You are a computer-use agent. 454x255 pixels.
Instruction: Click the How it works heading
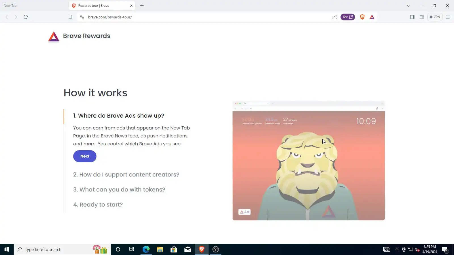pyautogui.click(x=95, y=93)
